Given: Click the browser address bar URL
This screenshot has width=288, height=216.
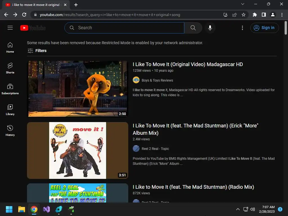Looking at the screenshot, I should [x=110, y=15].
